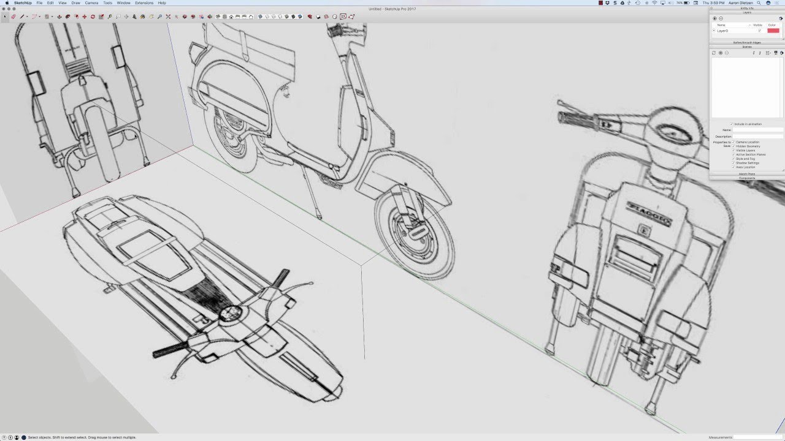Viewport: 785px width, 441px height.
Task: Activate the Select tool in the toolbar
Action: tap(6, 17)
